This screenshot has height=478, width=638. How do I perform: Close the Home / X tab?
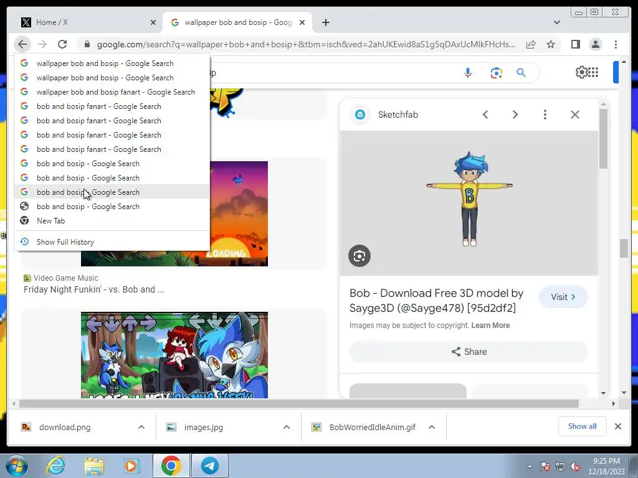(153, 22)
